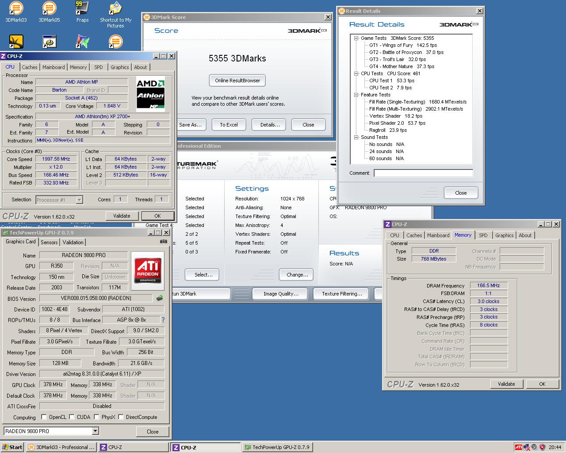Select the GT4 - Mother Nature row

402,66
